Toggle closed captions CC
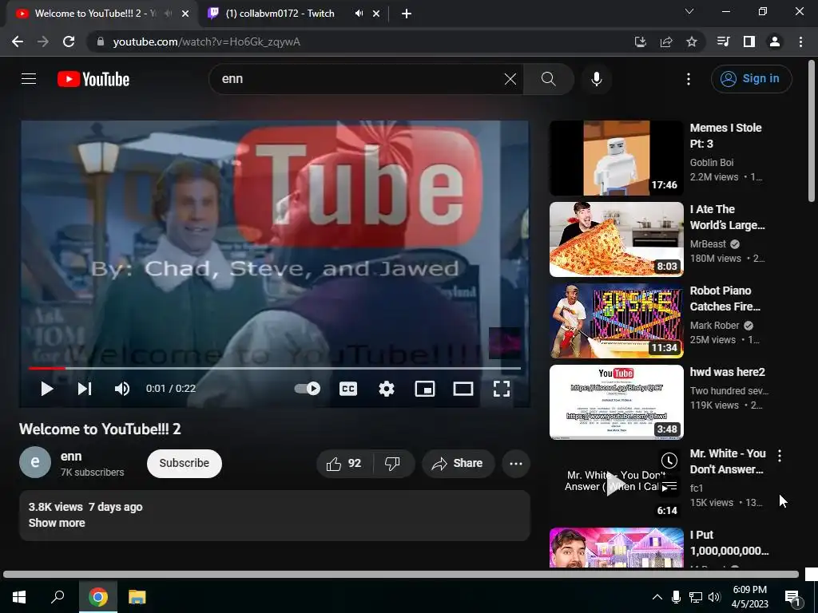Image resolution: width=818 pixels, height=613 pixels. pos(348,389)
